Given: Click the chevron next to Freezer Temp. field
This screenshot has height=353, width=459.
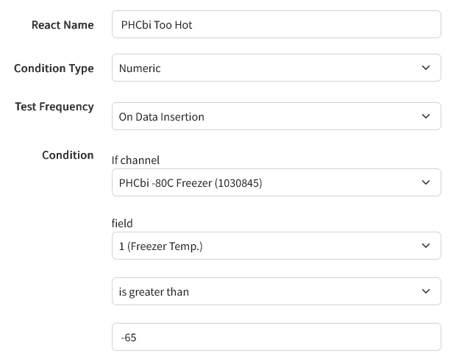Looking at the screenshot, I should (x=426, y=246).
